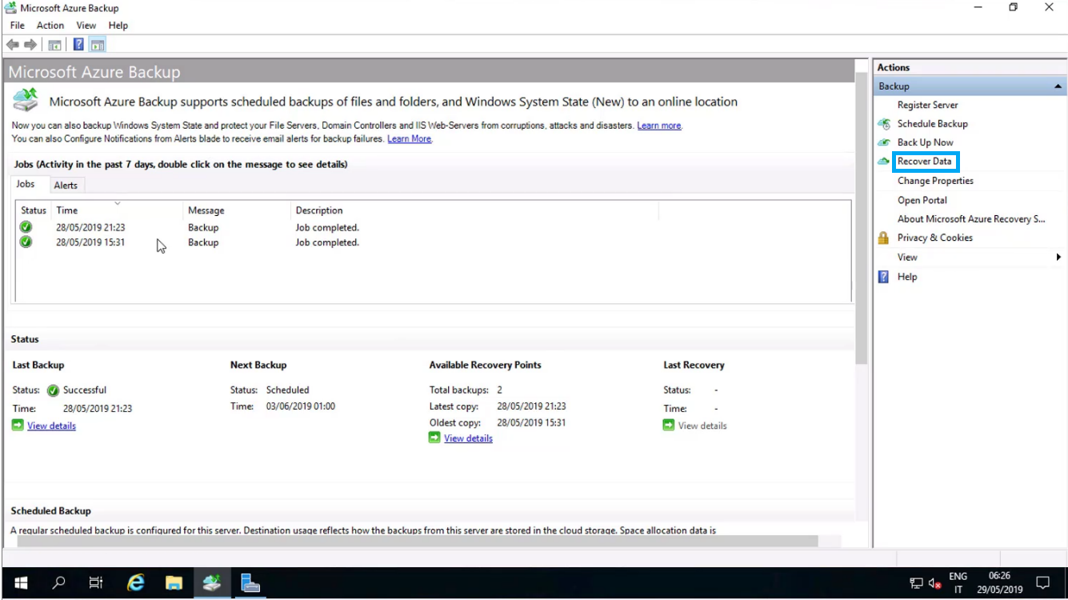This screenshot has width=1068, height=600.
Task: Click the Learn More link about notifications
Action: (409, 138)
